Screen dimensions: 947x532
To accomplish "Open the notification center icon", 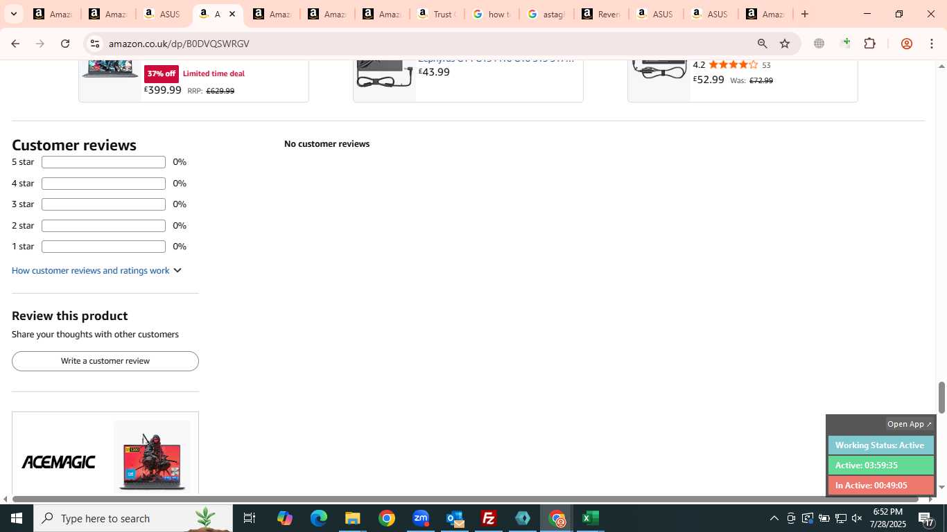I will 926,518.
